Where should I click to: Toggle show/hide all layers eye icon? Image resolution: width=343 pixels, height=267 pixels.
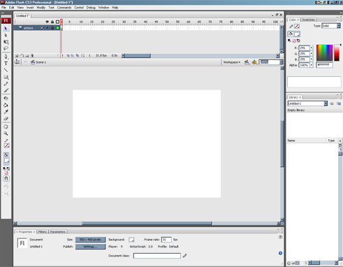coord(48,22)
